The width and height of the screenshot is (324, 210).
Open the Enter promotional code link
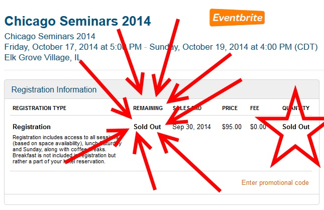[275, 182]
